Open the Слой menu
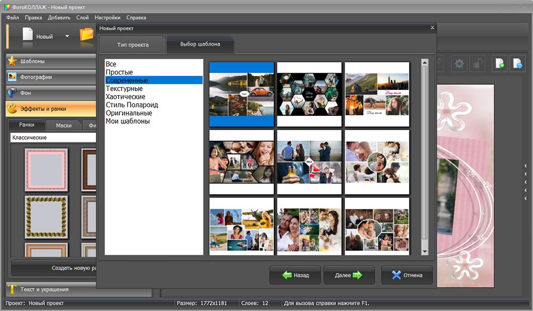Image resolution: width=533 pixels, height=311 pixels. pos(83,18)
